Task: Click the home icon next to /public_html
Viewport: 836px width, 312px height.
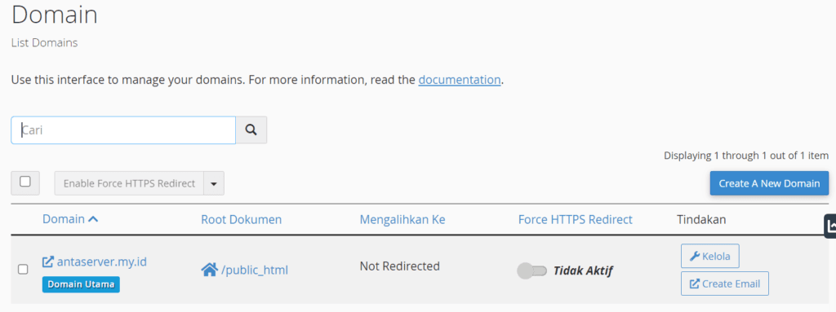Action: click(209, 270)
